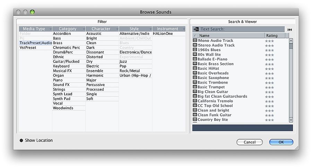The image size is (312, 168).
Task: Enable the Show Location option
Action: coord(21,140)
